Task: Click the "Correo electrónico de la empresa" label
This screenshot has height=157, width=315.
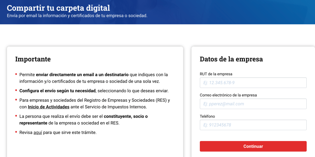Action: pos(228,95)
